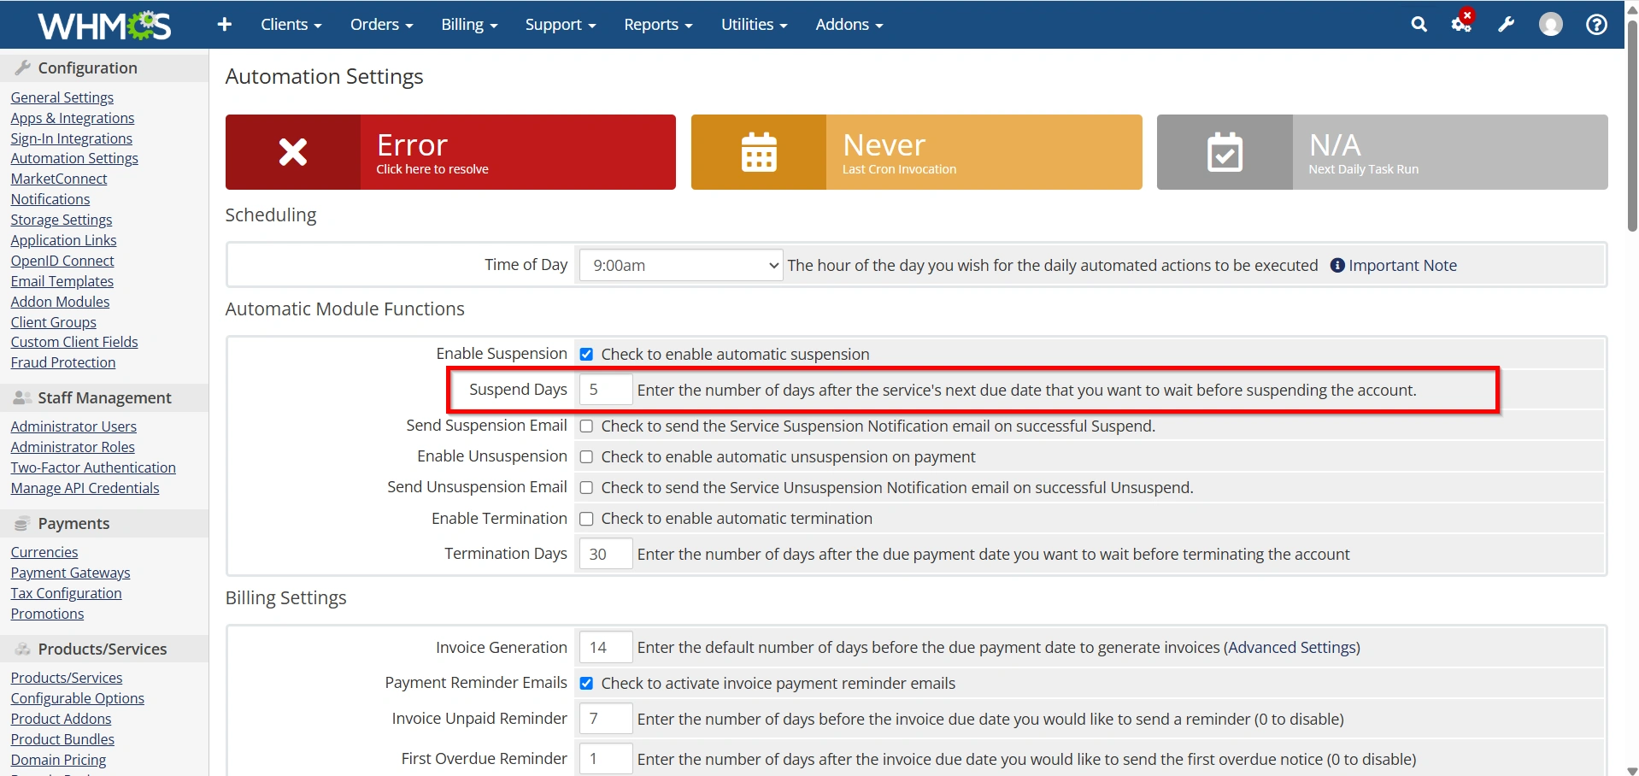Expand the Clients menu
This screenshot has width=1639, height=776.
pos(291,25)
